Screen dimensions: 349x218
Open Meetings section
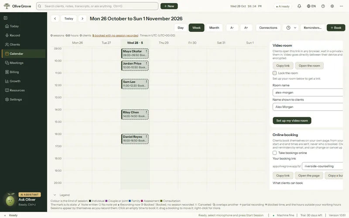[x=24, y=63]
